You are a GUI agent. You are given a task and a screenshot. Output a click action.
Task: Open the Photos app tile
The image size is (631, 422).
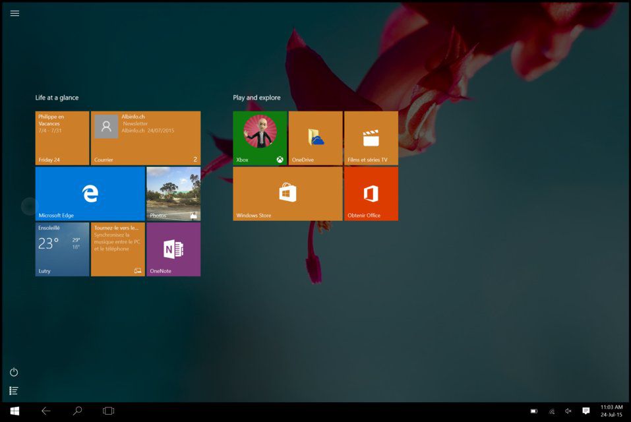173,193
